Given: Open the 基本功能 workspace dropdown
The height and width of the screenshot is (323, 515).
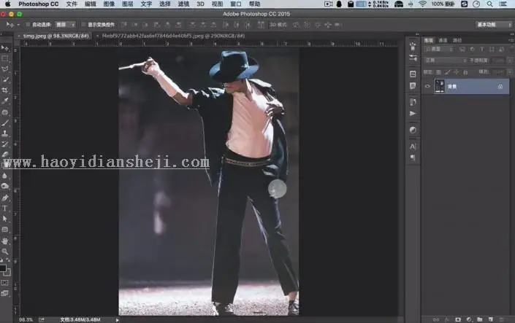Looking at the screenshot, I should (x=494, y=25).
